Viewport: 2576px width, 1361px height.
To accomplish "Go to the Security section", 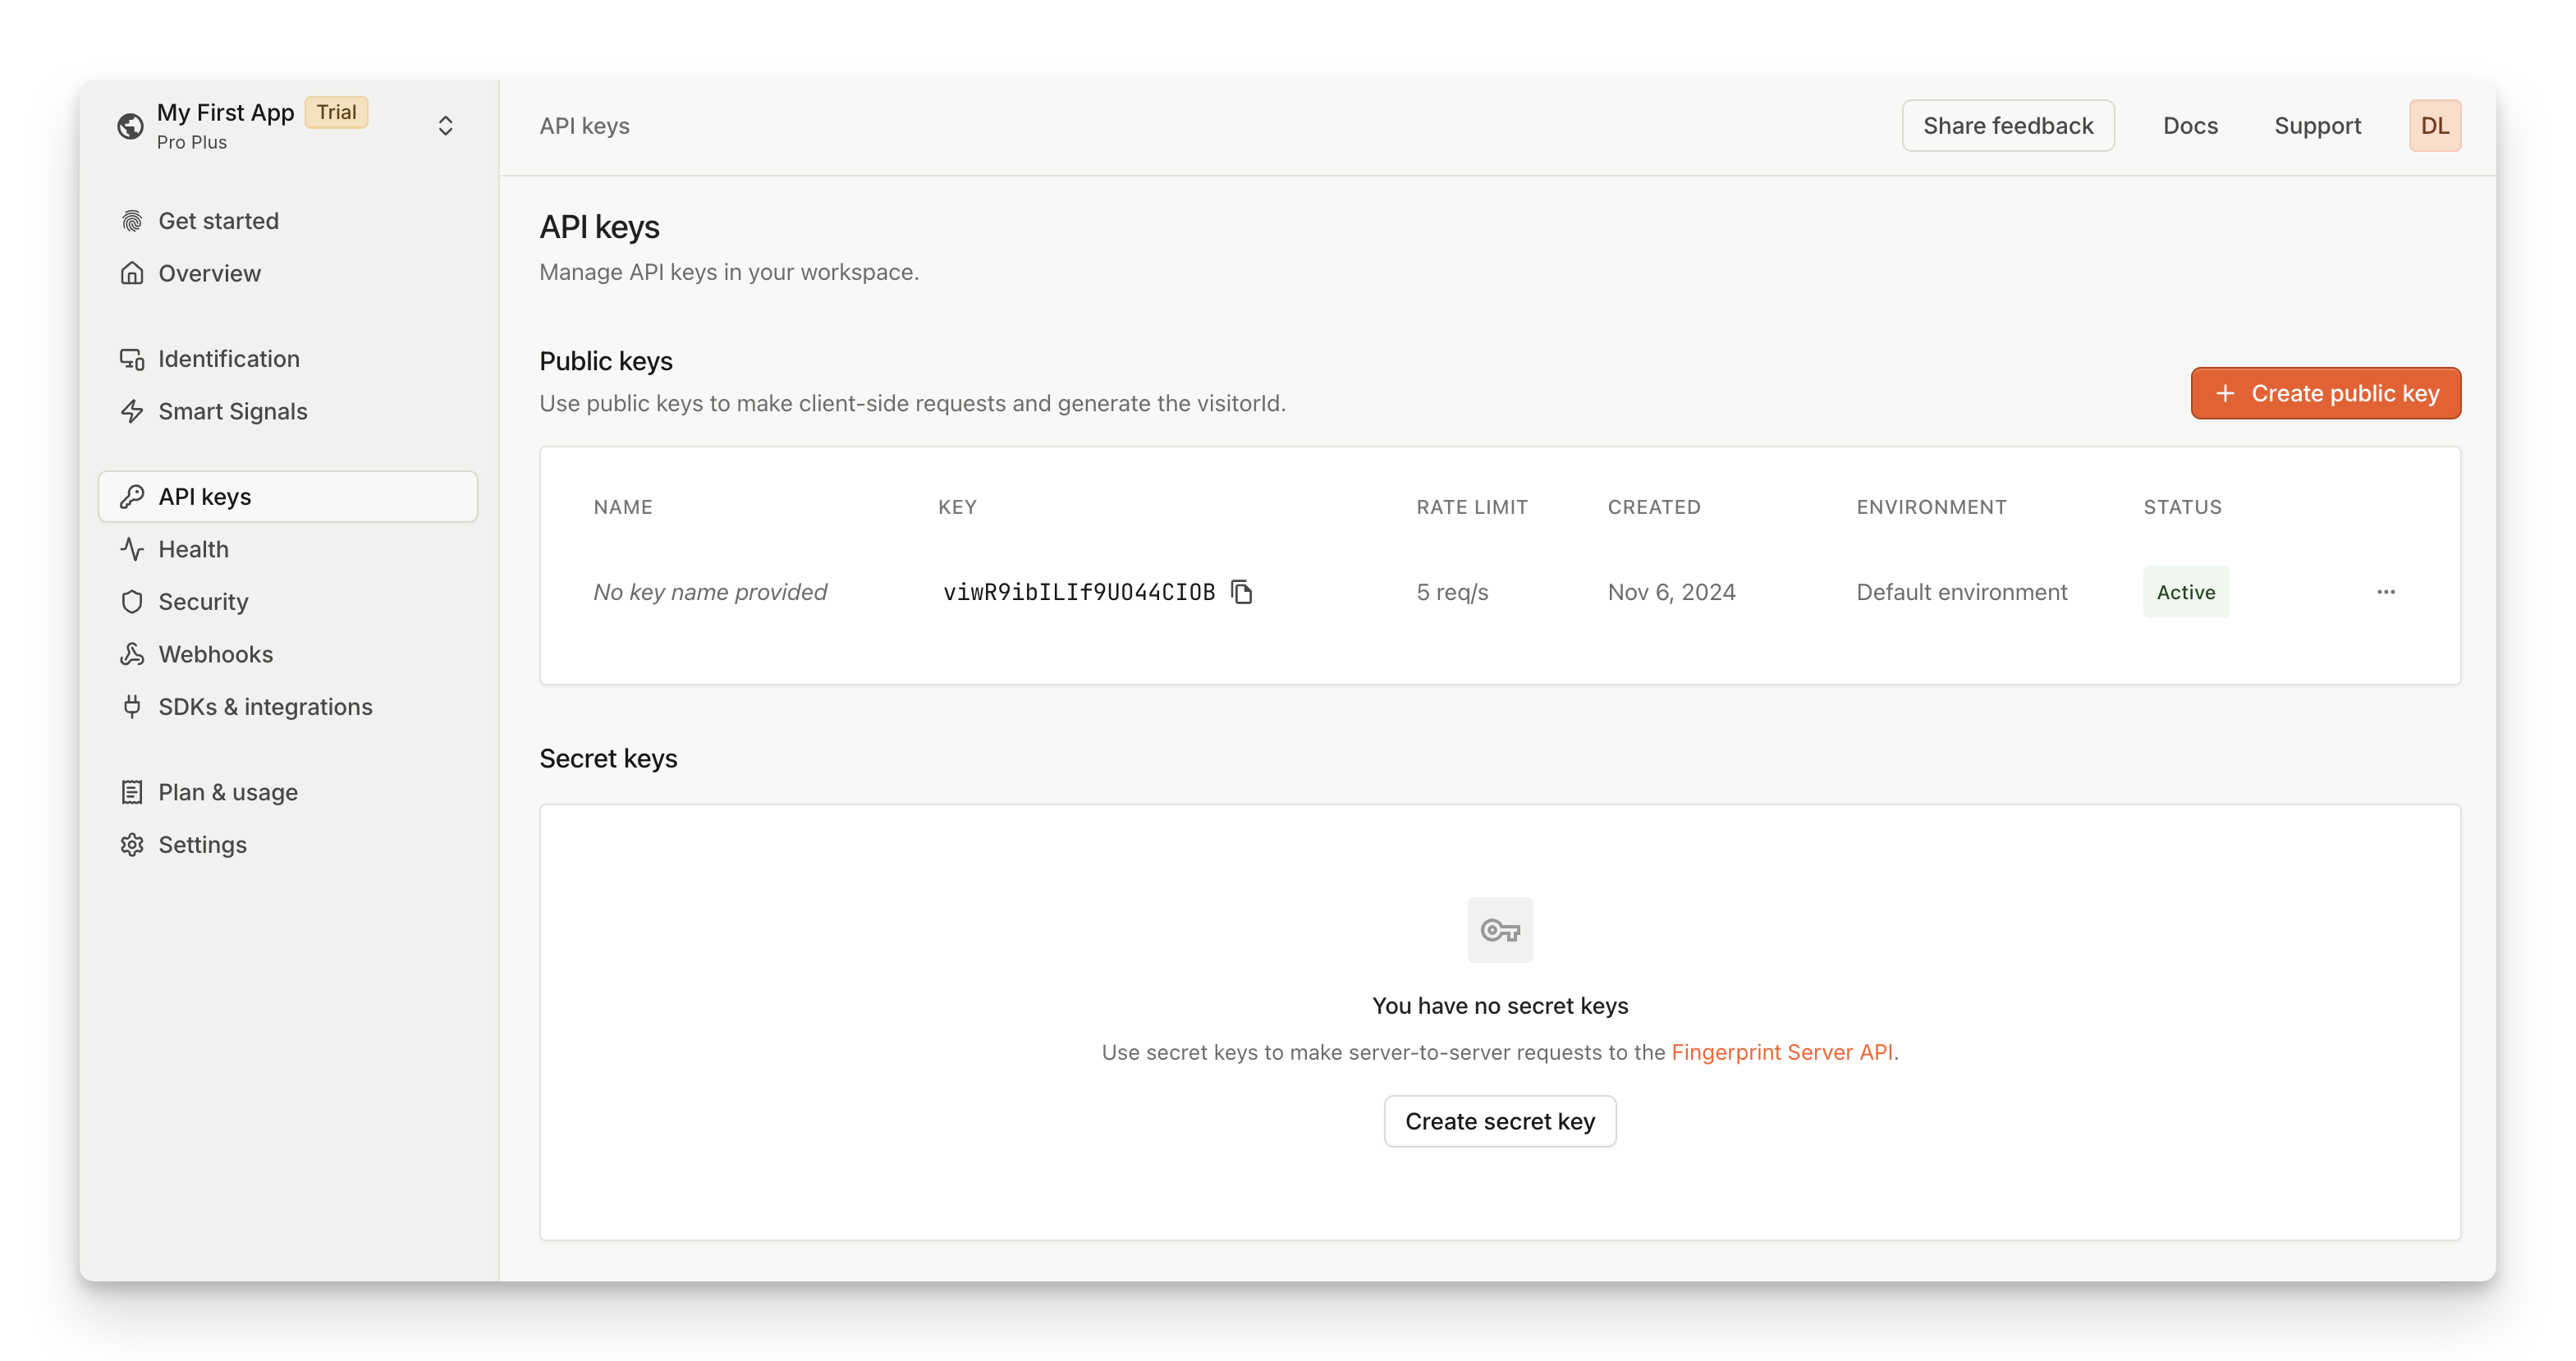I will pos(203,601).
